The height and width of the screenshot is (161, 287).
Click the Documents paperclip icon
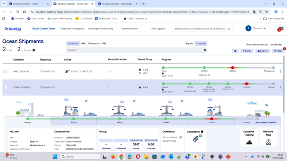click(196, 139)
